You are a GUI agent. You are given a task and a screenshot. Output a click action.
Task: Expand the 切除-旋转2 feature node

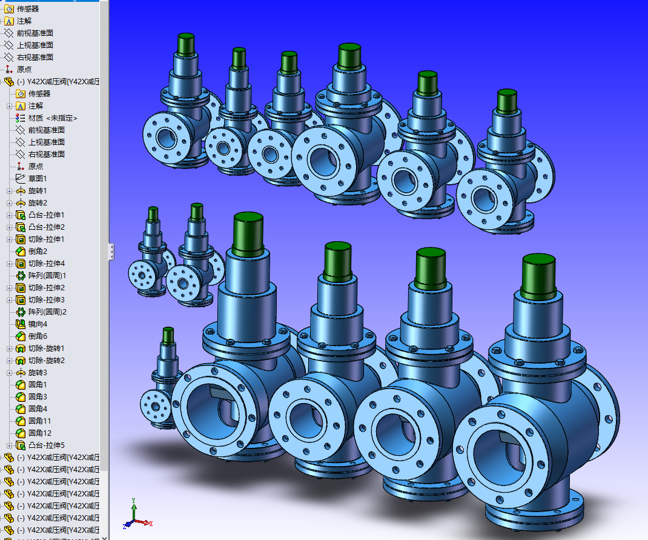(x=10, y=361)
